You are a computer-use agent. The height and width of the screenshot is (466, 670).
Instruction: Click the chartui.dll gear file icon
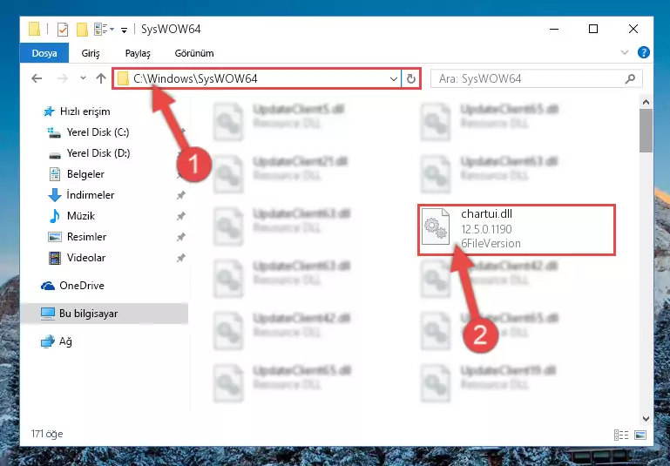[x=436, y=226]
